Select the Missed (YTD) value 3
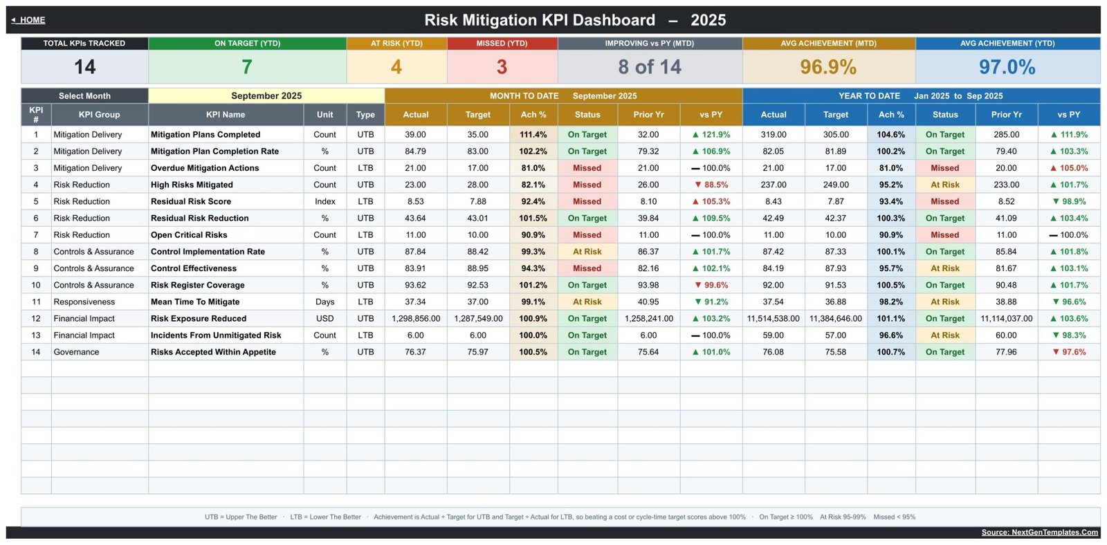This screenshot has width=1107, height=545. [x=502, y=67]
